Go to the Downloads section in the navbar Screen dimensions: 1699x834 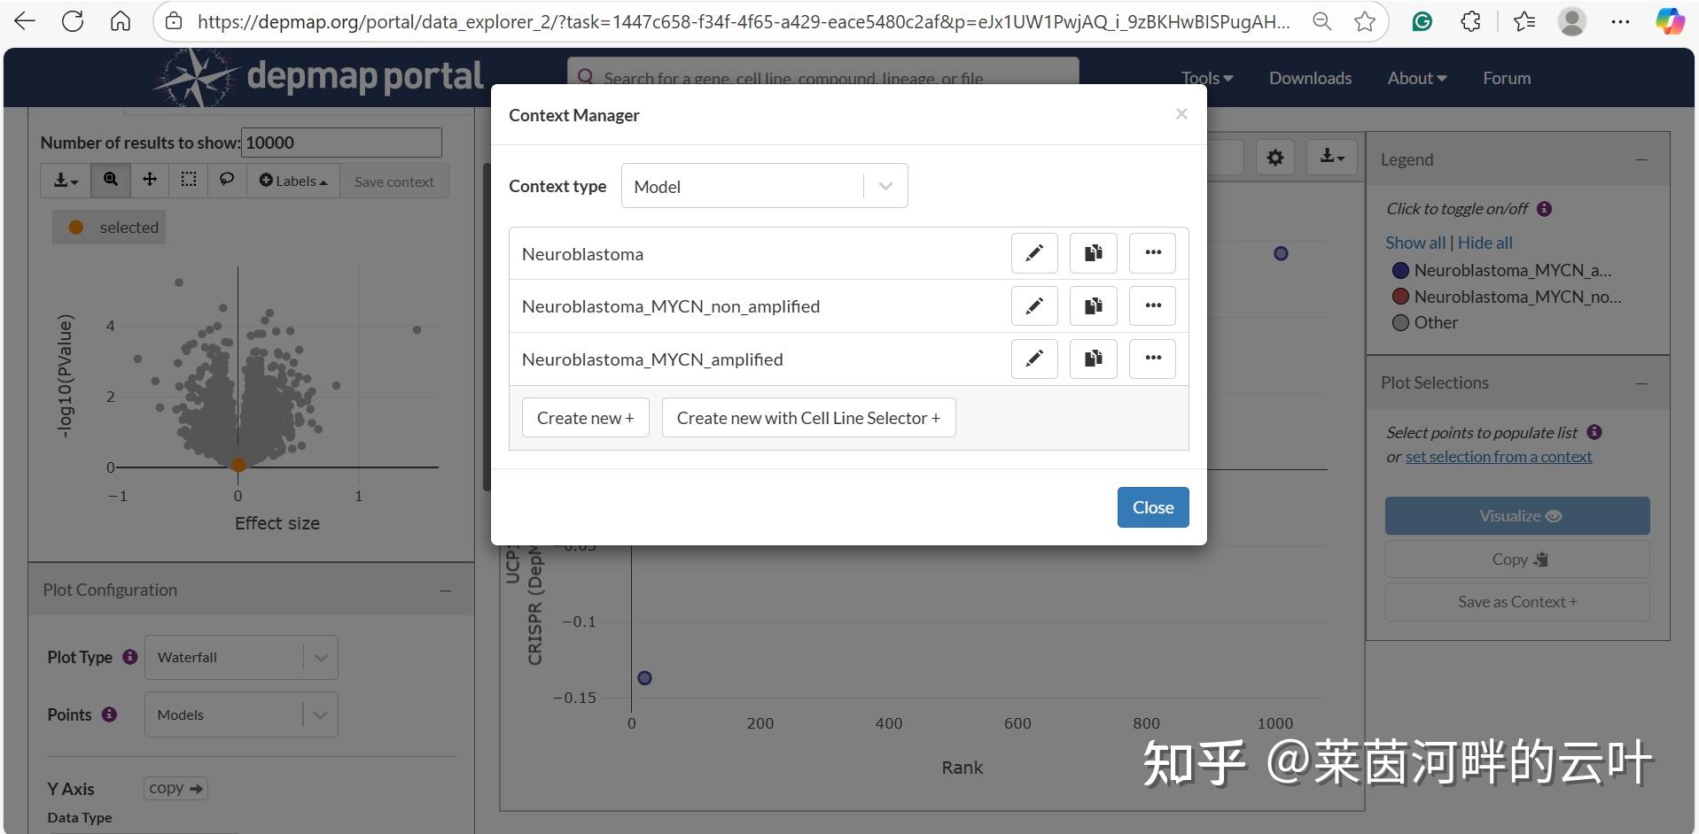(1310, 78)
